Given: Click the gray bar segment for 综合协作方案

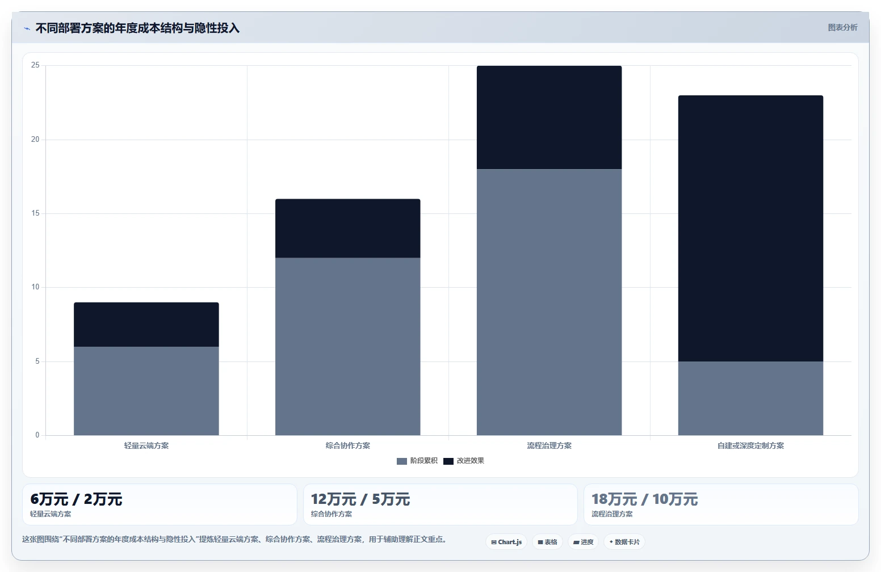Looking at the screenshot, I should pos(348,347).
